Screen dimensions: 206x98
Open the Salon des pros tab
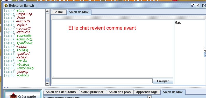point(120,92)
